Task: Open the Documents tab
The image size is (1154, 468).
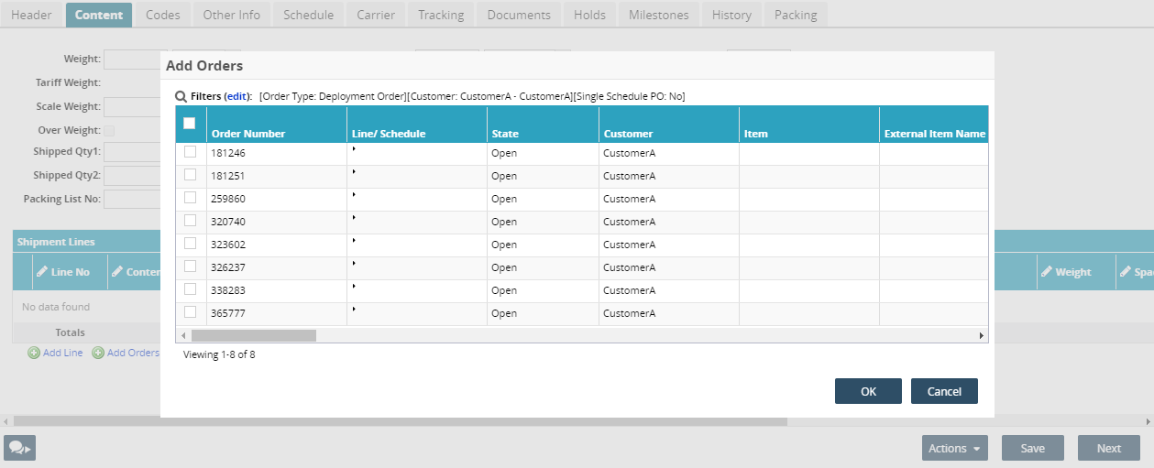Action: click(x=519, y=15)
